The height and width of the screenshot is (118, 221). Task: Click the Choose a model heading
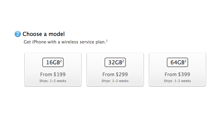click(44, 34)
